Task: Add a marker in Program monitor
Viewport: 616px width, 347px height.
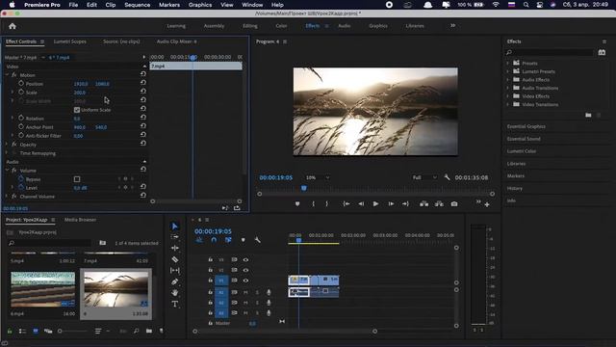Action: point(297,203)
